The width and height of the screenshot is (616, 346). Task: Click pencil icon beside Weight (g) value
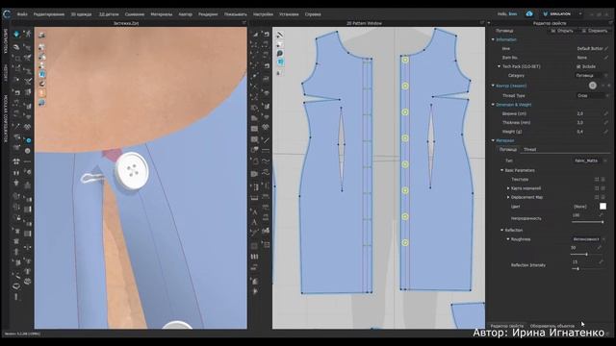pos(606,132)
